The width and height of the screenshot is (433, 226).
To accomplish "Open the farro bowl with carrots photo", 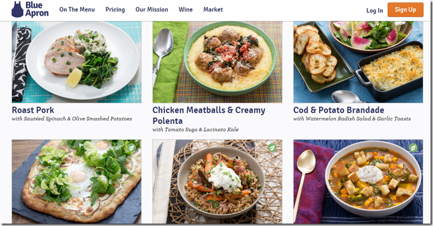I will 217,182.
